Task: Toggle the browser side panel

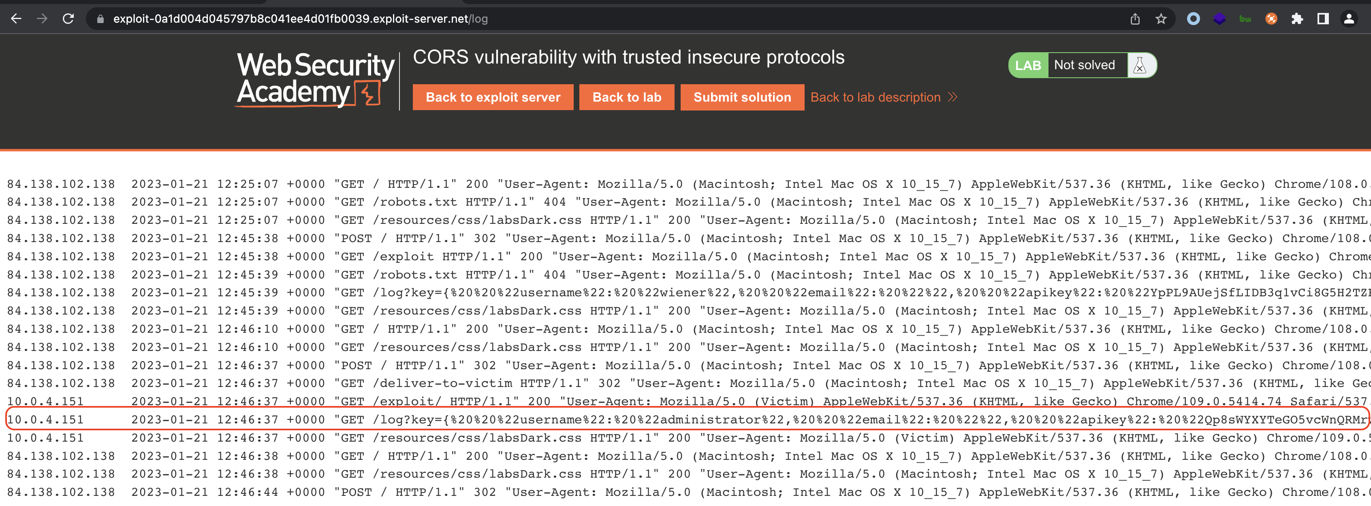Action: click(1322, 19)
